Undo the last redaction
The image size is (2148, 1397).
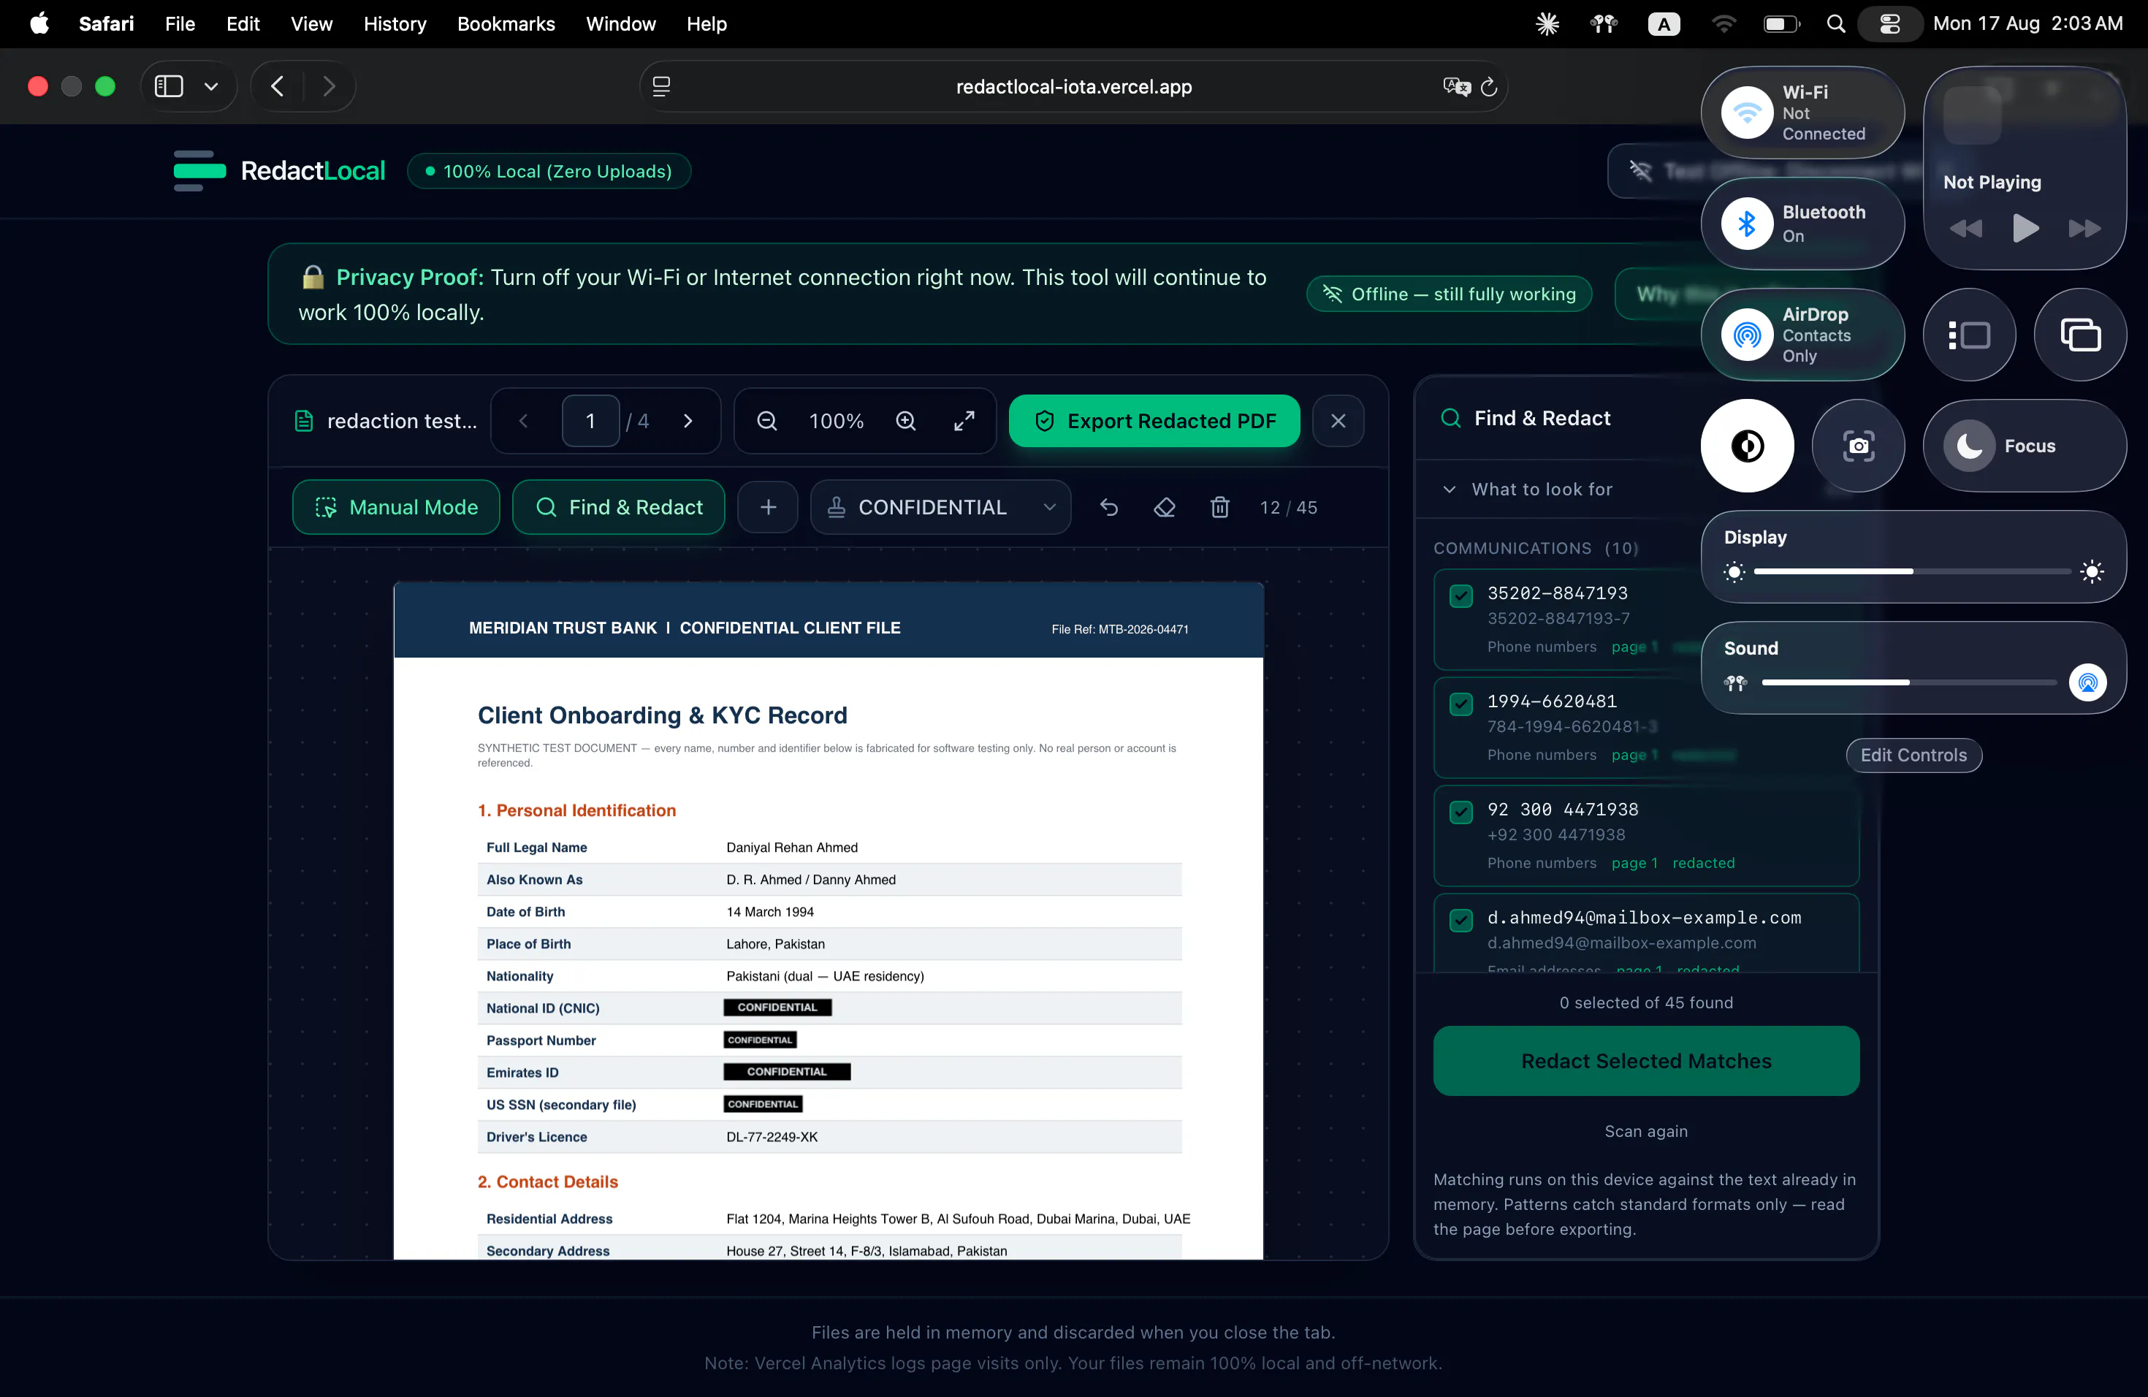(x=1109, y=507)
